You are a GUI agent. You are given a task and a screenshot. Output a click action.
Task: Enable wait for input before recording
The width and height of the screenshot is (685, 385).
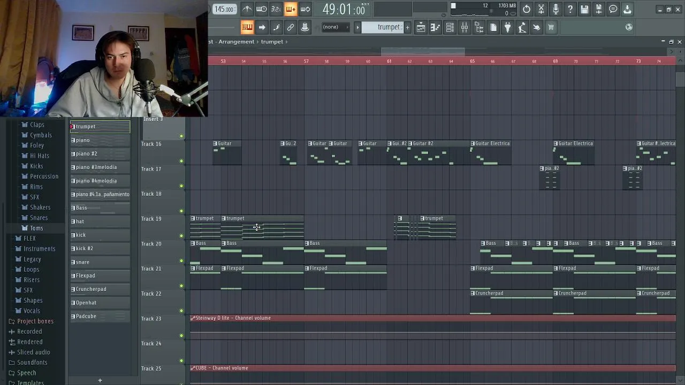[261, 9]
